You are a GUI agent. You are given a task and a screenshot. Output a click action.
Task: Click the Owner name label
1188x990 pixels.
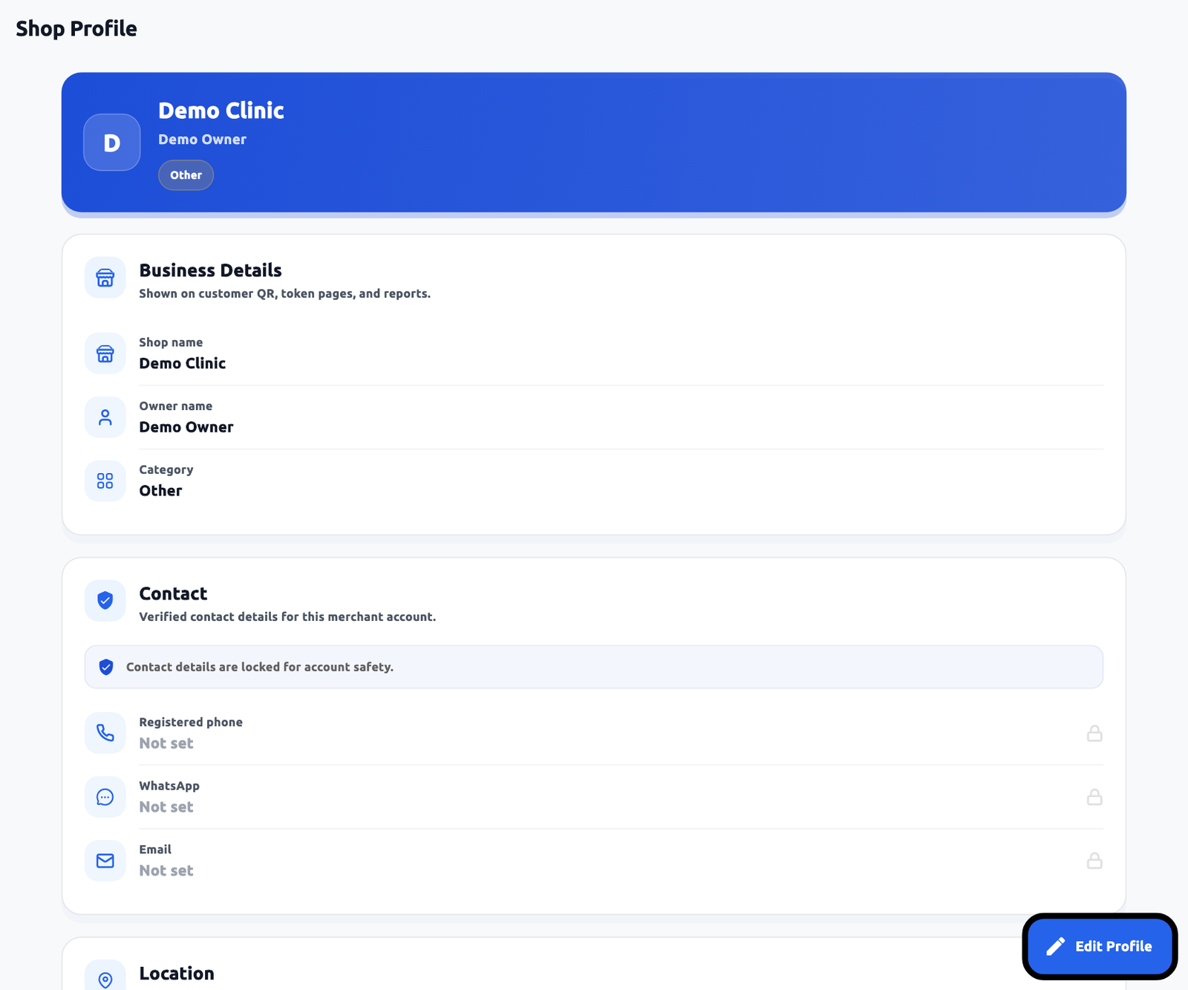(176, 406)
